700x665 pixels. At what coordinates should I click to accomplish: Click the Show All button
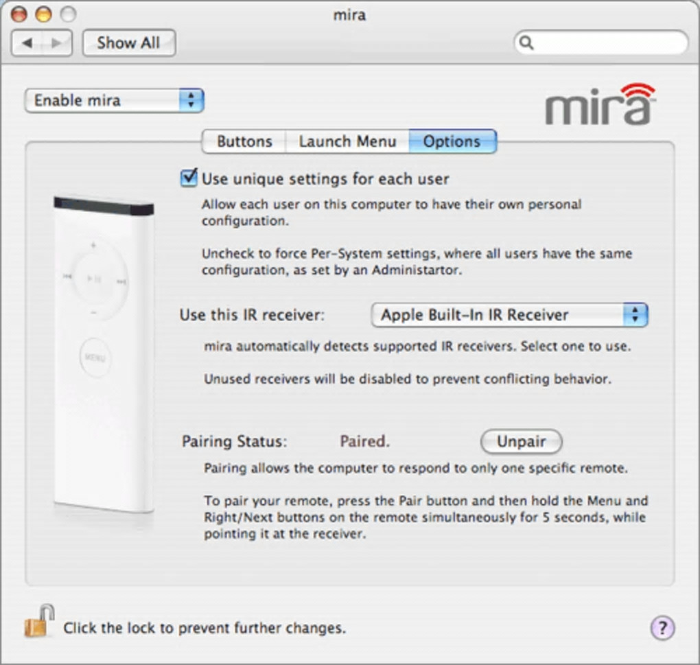[129, 43]
